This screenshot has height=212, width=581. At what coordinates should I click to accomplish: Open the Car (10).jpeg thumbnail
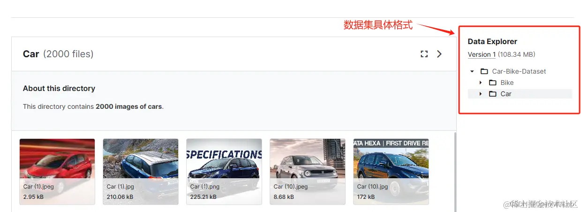[308, 172]
